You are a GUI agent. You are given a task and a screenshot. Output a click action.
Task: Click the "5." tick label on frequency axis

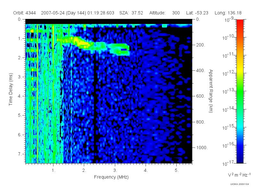[177, 171]
